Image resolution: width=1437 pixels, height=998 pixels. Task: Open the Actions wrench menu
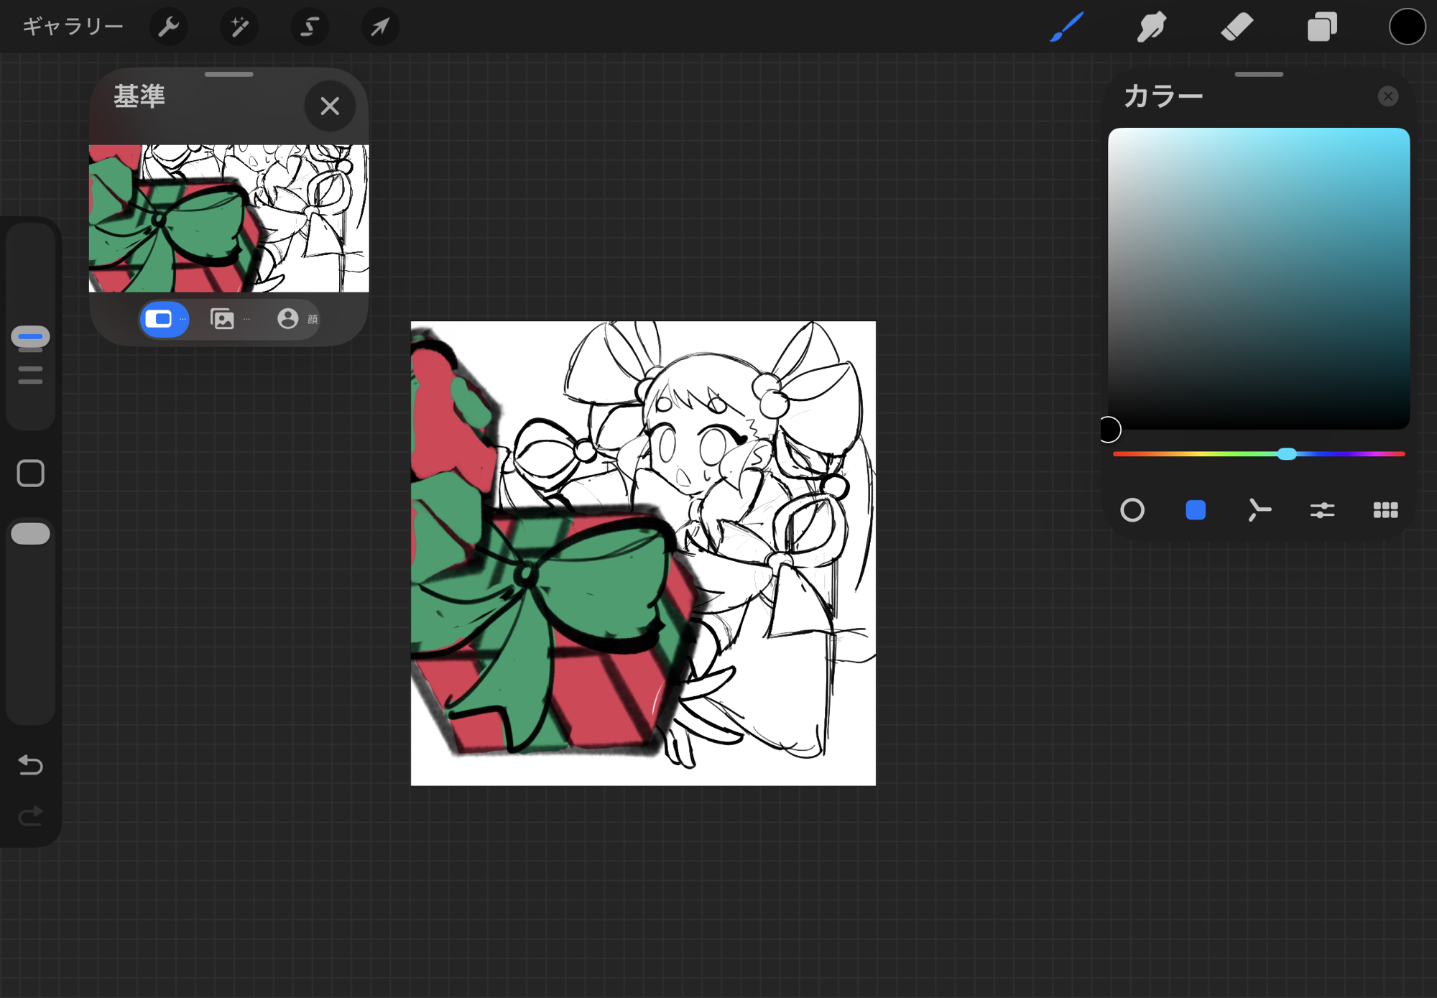(168, 27)
